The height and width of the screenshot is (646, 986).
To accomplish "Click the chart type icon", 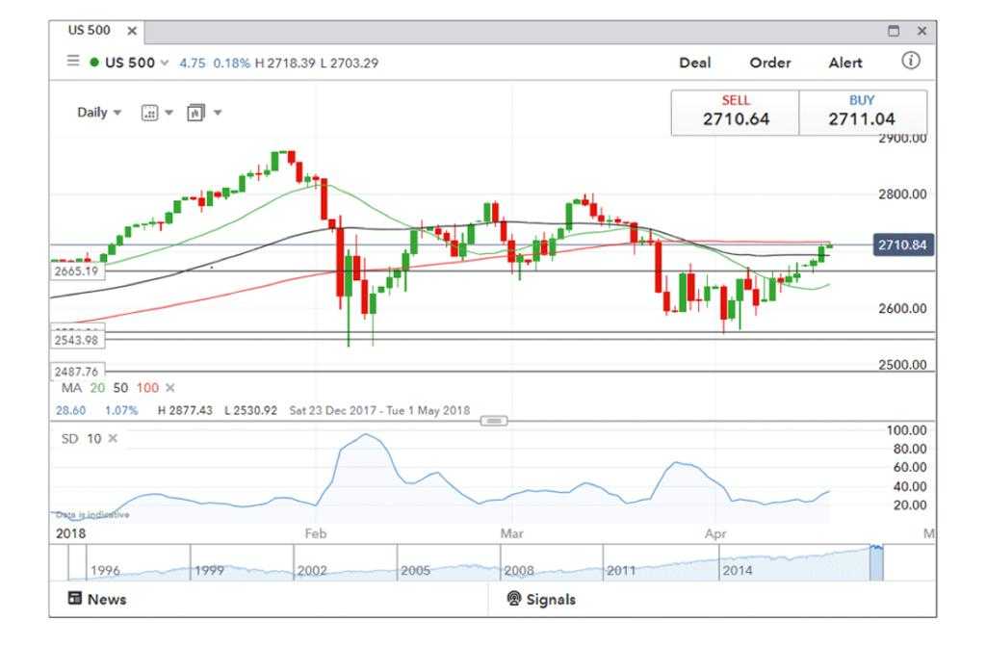I will 149,113.
